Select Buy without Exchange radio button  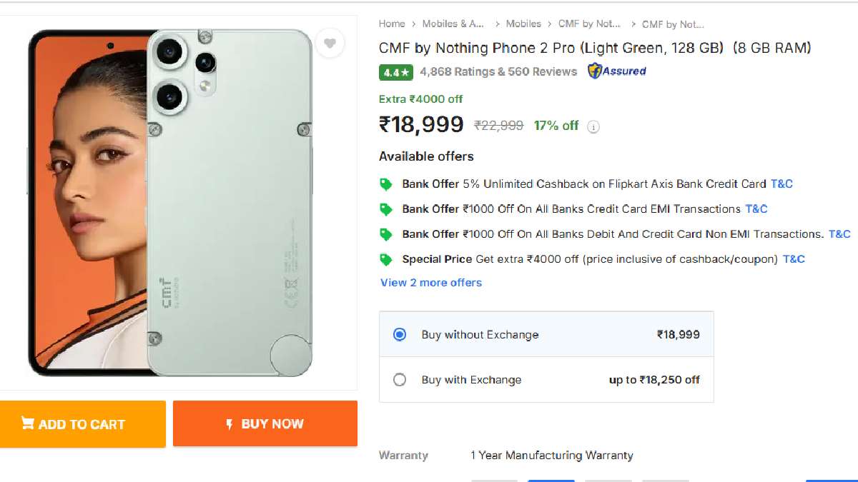click(400, 334)
